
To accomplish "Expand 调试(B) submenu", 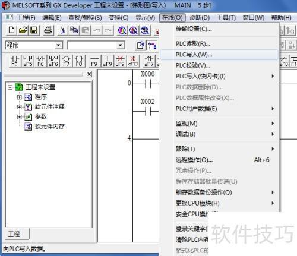I will [x=219, y=134].
